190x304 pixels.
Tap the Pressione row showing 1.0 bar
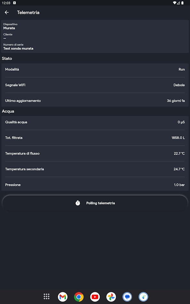tap(95, 185)
